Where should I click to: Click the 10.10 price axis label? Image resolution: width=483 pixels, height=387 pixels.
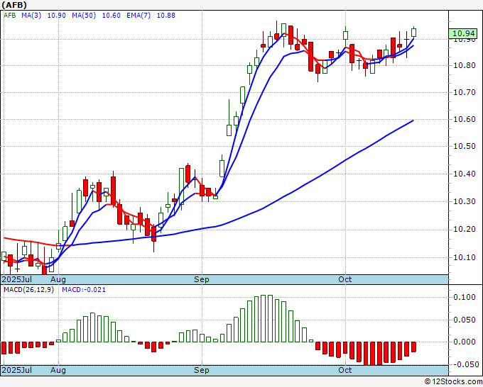[465, 257]
